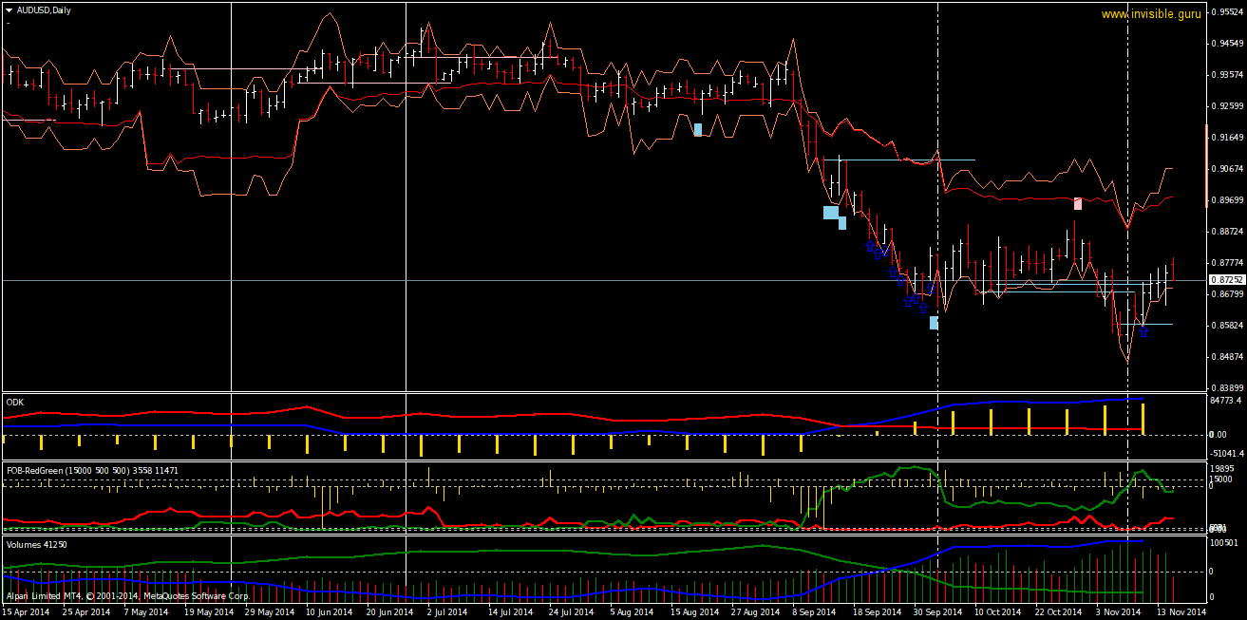The height and width of the screenshot is (620, 1247).
Task: Click the 10 Jun 2014 date label
Action: [x=329, y=613]
